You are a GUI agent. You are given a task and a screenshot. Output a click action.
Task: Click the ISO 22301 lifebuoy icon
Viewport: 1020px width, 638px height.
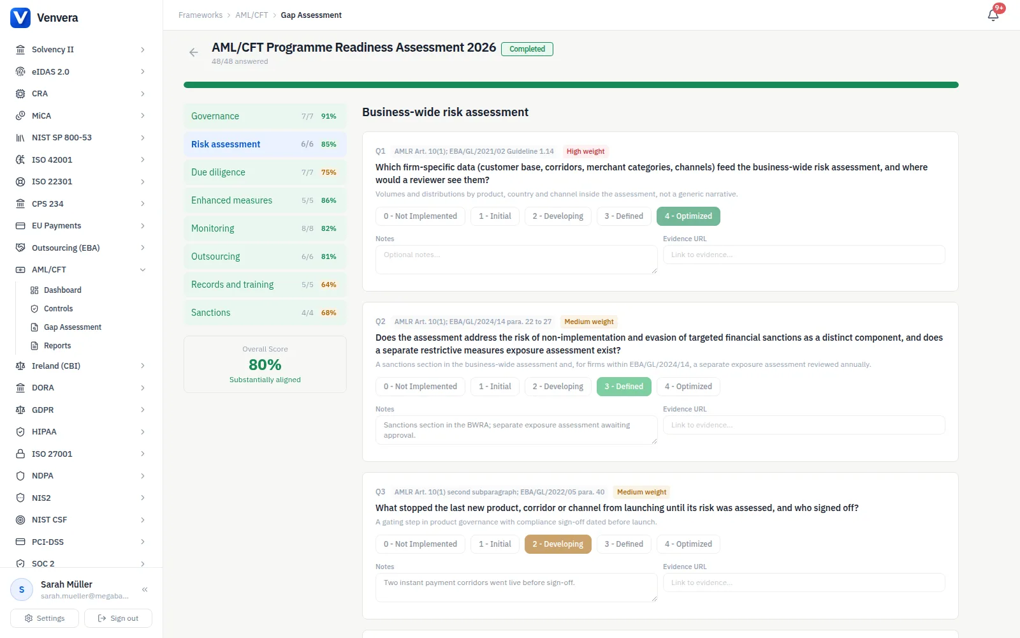[20, 182]
